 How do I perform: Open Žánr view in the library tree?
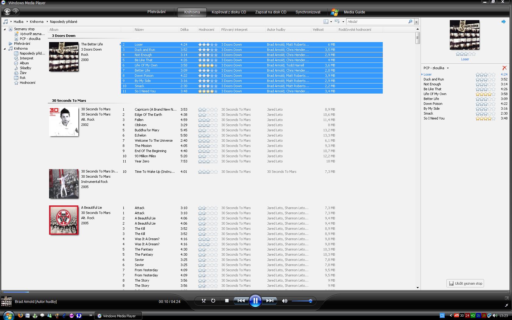click(23, 73)
